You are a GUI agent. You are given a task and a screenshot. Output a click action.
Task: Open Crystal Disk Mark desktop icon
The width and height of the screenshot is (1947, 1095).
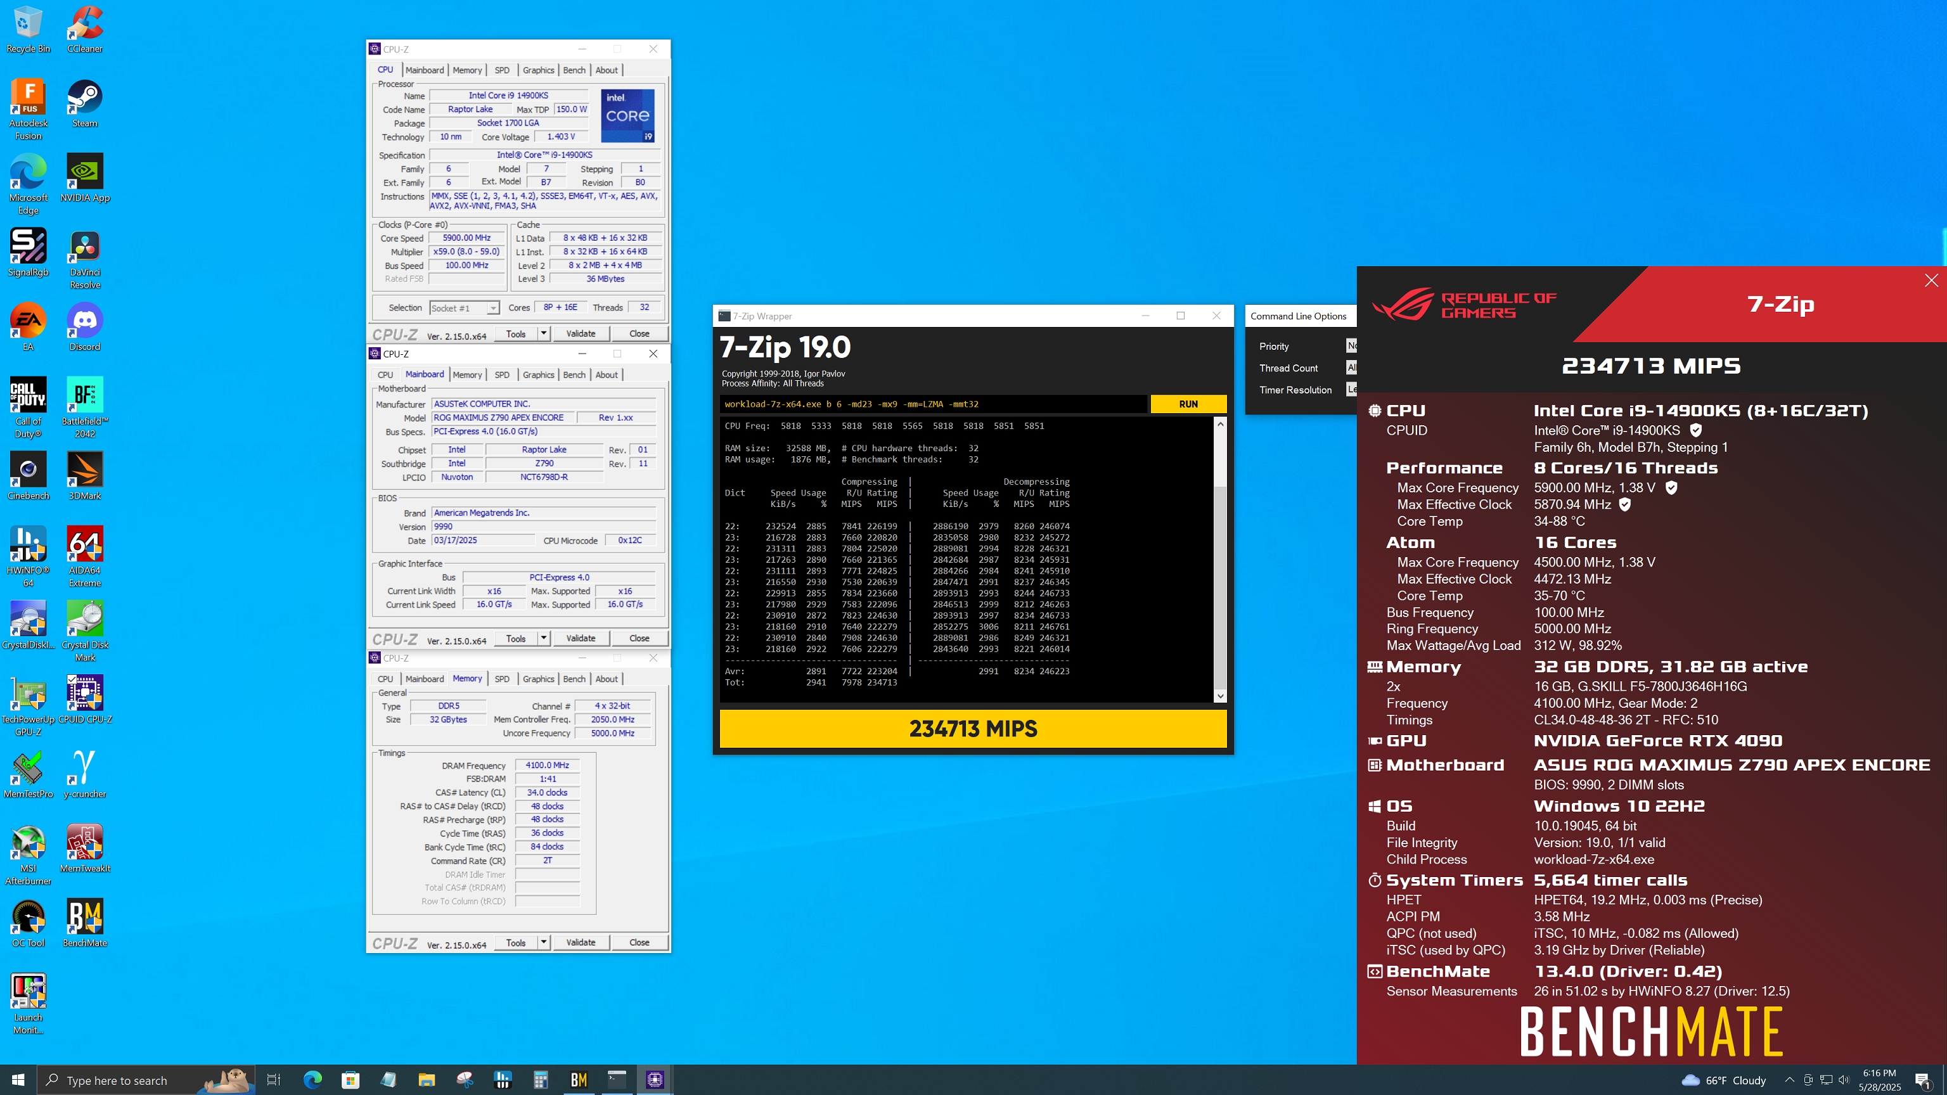tap(85, 631)
